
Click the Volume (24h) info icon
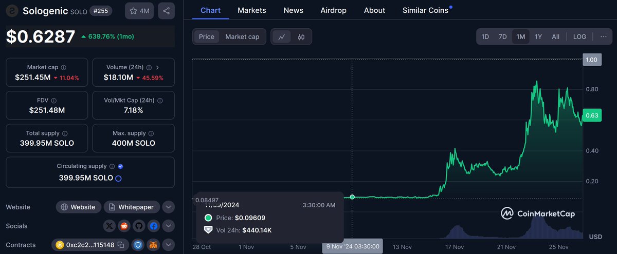click(149, 67)
